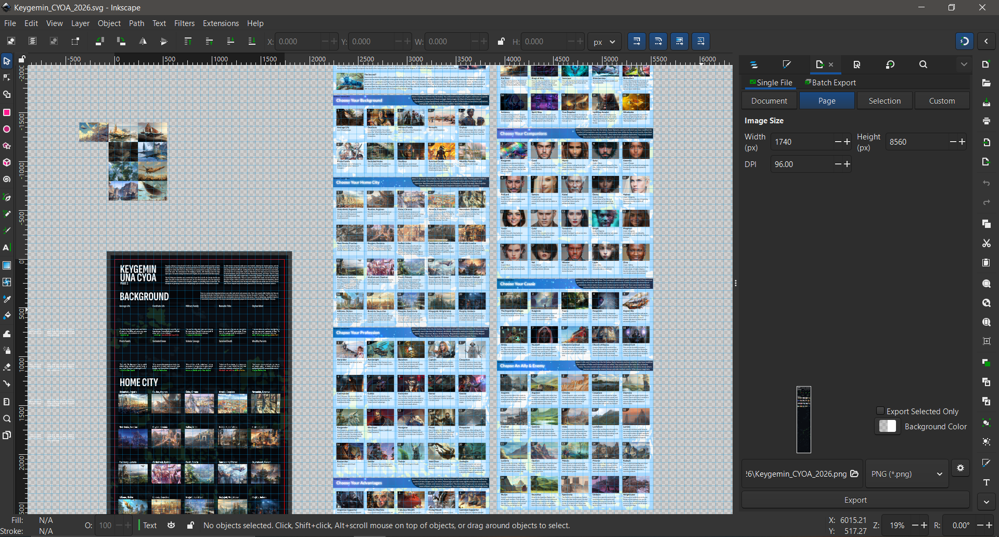
Task: Open the Extensions menu
Action: click(221, 23)
